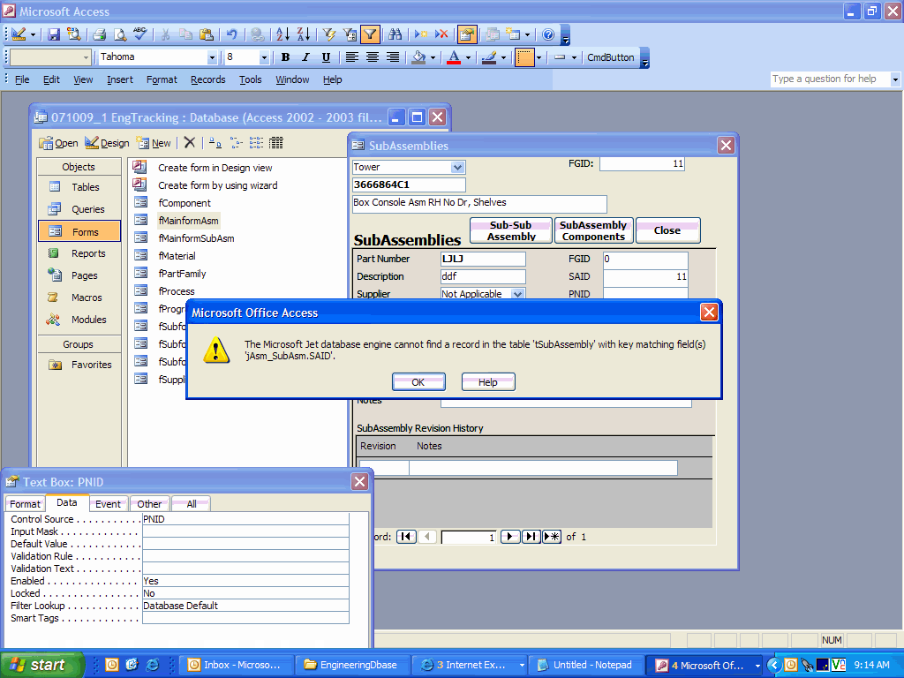Viewport: 904px width, 678px height.
Task: Toggle Italic formatting
Action: tap(305, 57)
